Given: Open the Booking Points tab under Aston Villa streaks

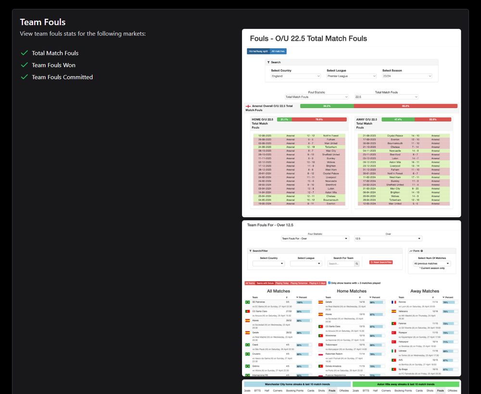Looking at the screenshot, I should [403, 391].
